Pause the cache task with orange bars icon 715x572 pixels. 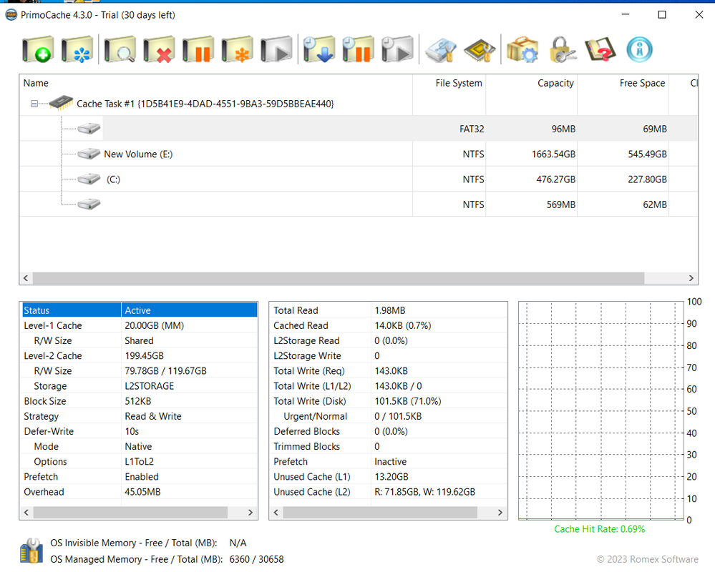point(198,49)
